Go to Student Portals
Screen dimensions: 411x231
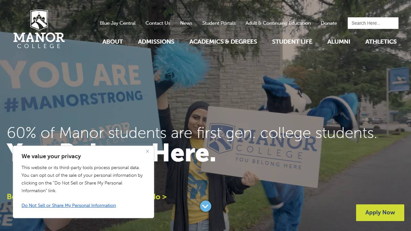click(219, 23)
